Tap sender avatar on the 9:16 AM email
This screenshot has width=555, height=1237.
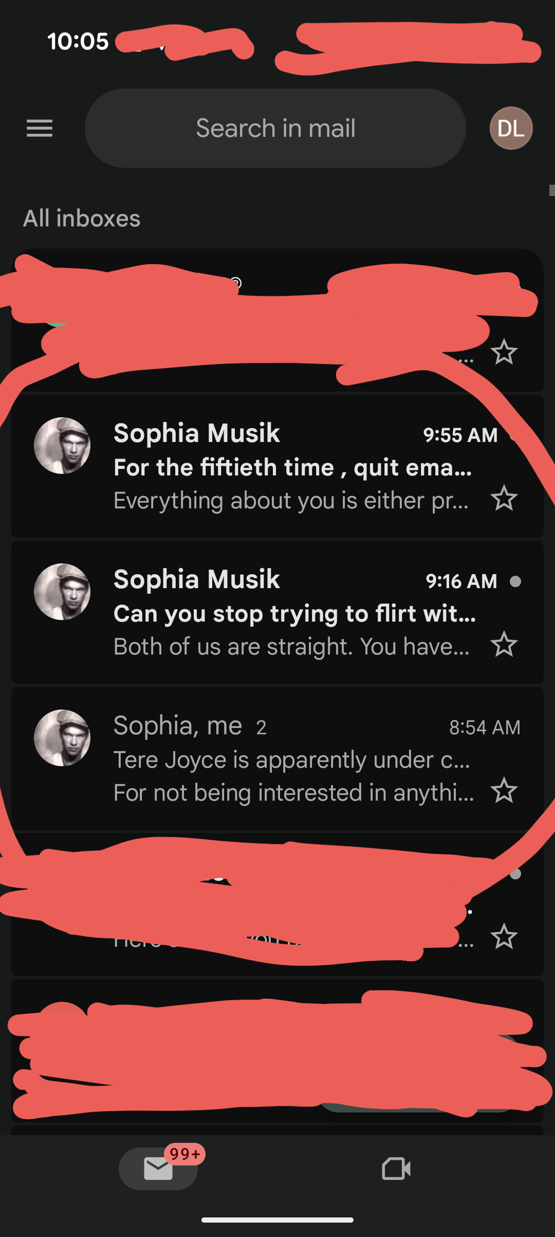coord(62,592)
